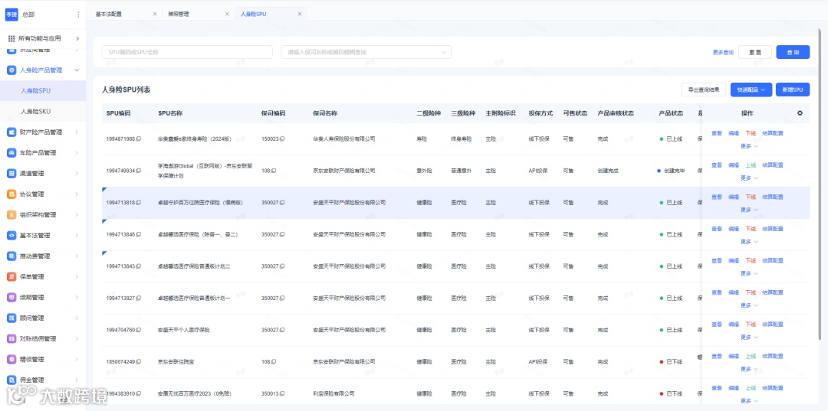Click the 基本法管理 eye icon
This screenshot has height=411, width=828.
tap(11, 236)
